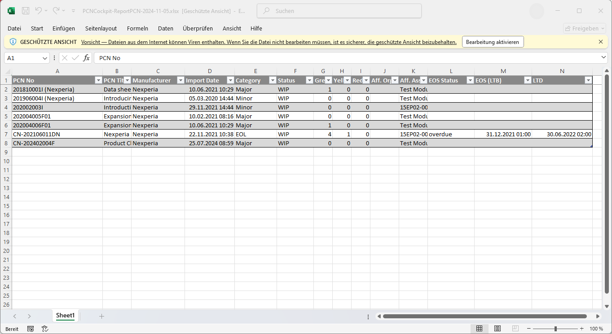
Task: Adjust the zoom slider
Action: (555, 328)
